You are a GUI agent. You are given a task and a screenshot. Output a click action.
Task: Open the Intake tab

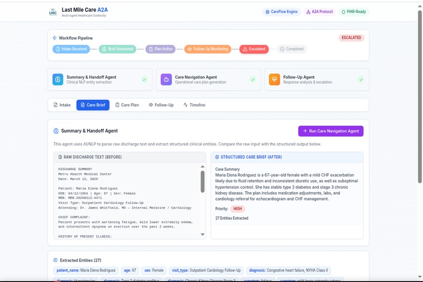62,105
